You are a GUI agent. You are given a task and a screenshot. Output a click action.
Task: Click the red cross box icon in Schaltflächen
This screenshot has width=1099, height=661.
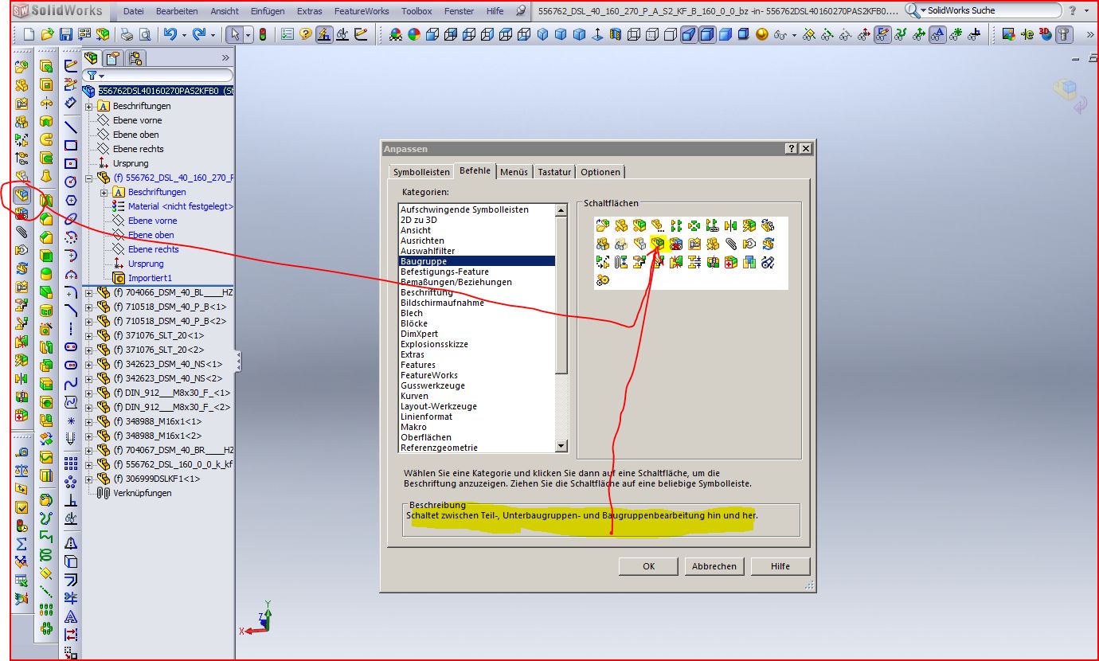tap(731, 262)
